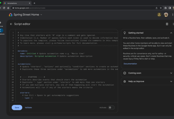
Task: Expand the Coming soon panel
Action: pos(171,73)
